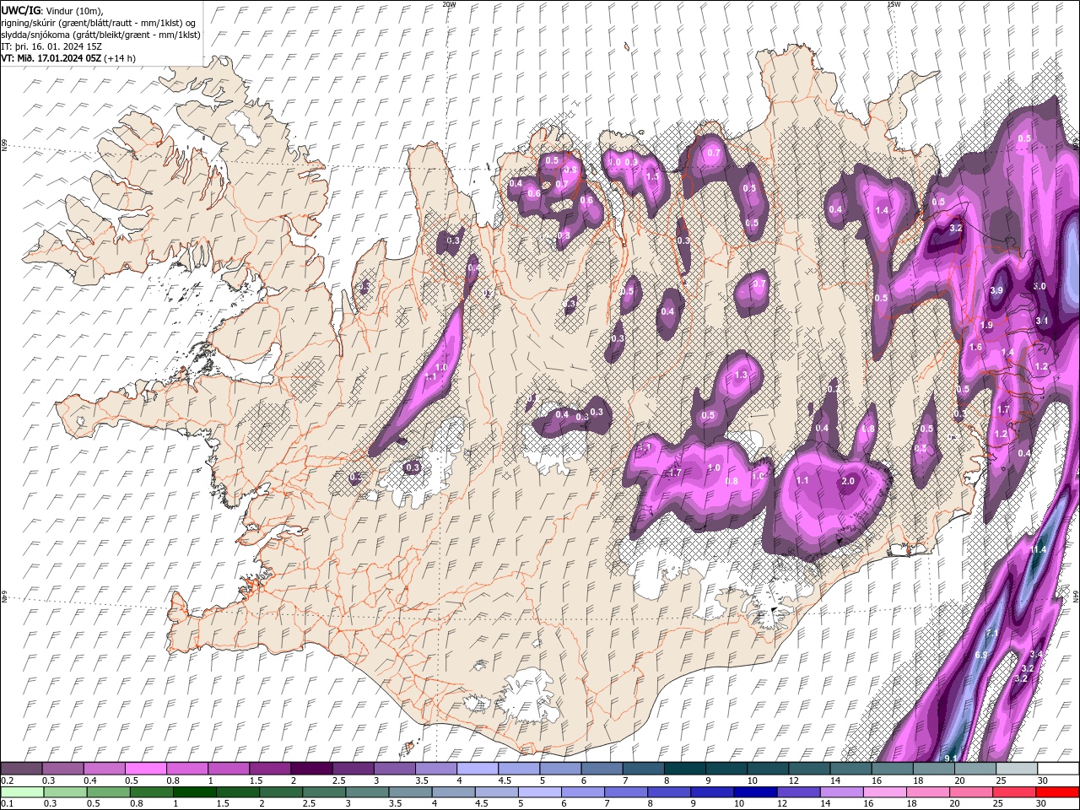This screenshot has width=1080, height=810.
Task: Click the '6.9' precipitation value offshore
Action: point(981,656)
